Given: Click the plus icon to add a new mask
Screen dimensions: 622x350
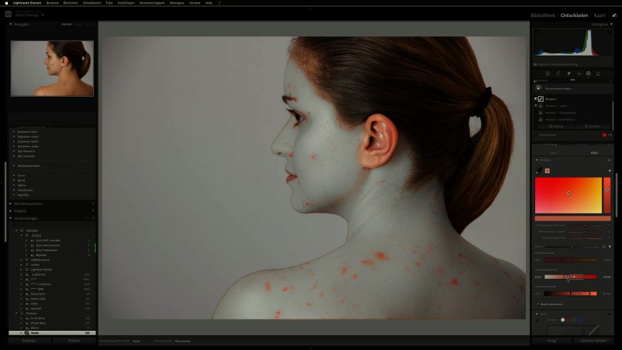Looking at the screenshot, I should coord(539,88).
